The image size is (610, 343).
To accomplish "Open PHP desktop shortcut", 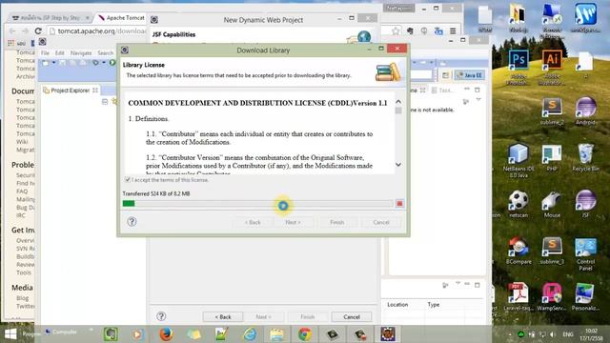I will (552, 157).
